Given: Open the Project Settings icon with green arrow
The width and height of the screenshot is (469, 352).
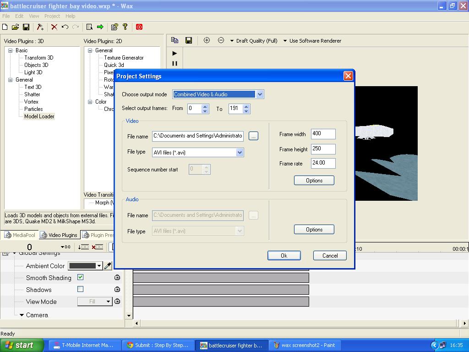Looking at the screenshot, I should (100, 27).
